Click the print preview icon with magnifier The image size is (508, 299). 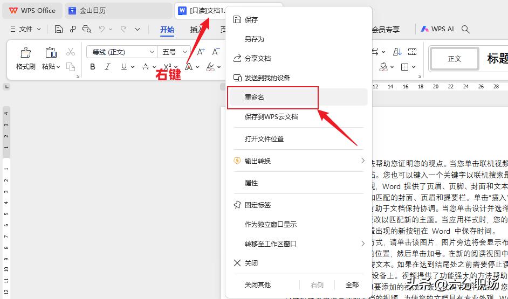coord(86,30)
